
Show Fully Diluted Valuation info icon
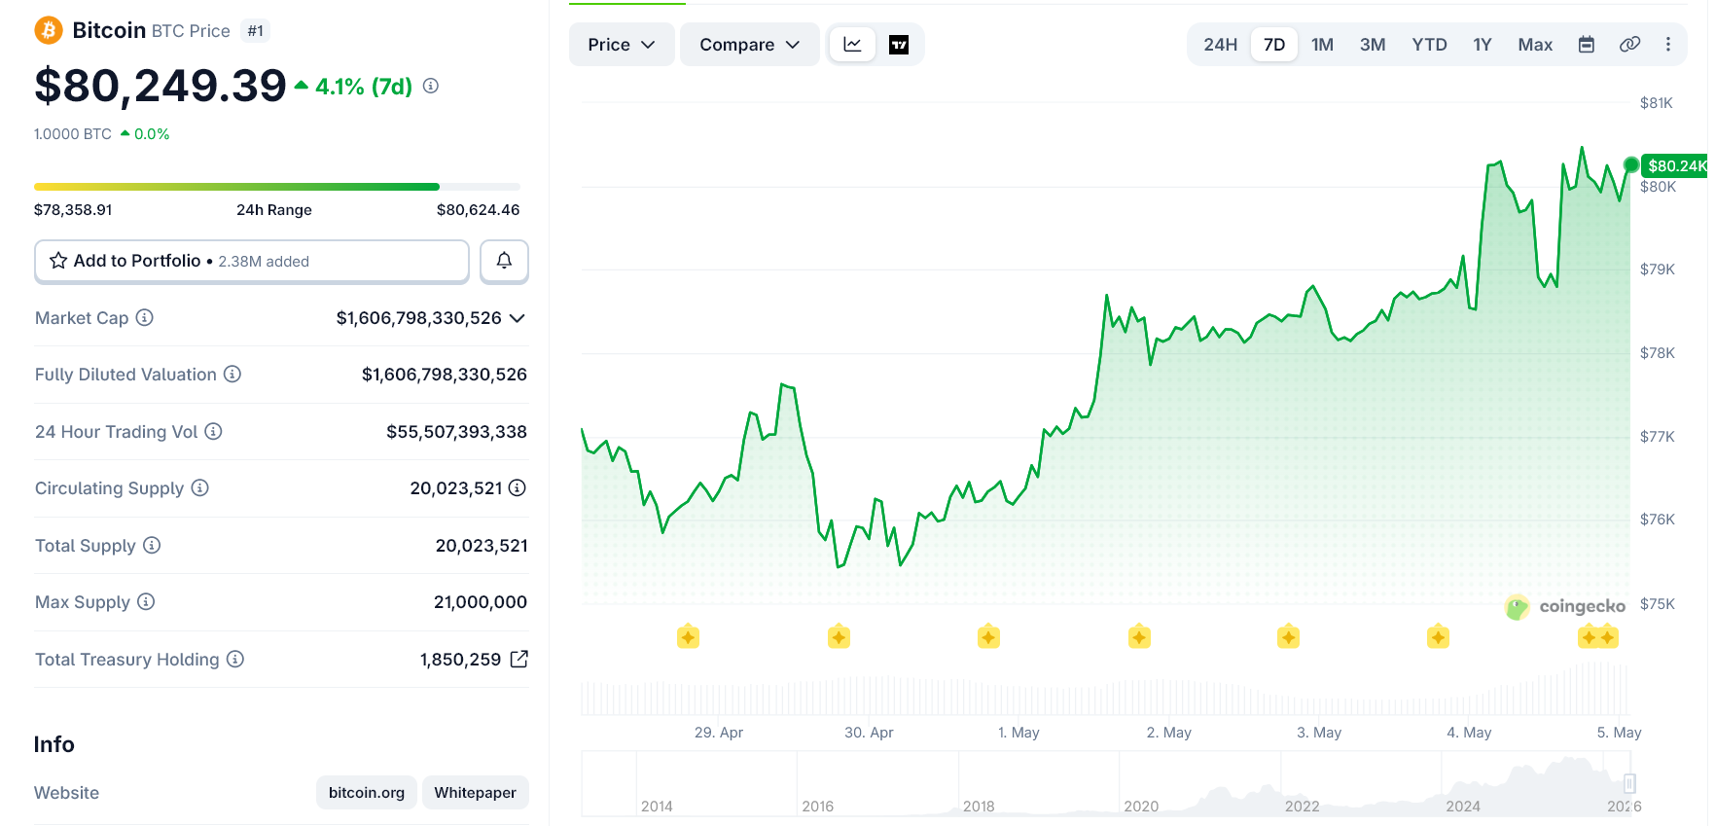[232, 374]
